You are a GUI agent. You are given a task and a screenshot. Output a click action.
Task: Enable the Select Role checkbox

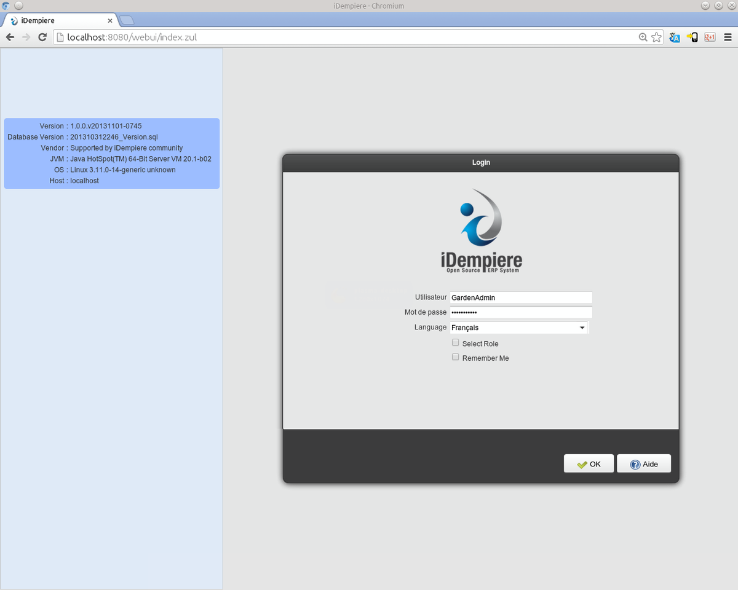coord(455,342)
